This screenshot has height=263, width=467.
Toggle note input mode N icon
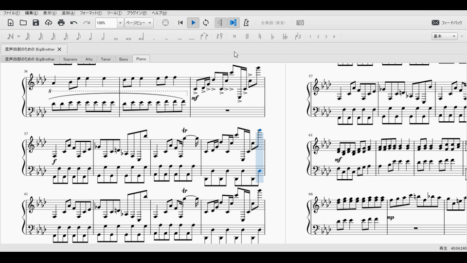coord(10,37)
